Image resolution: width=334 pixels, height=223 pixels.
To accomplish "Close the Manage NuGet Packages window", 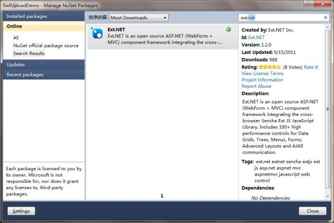I will (x=323, y=4).
